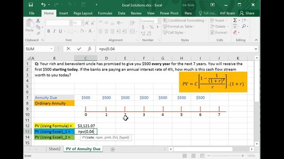
Task: Click the Percent Style icon
Action: coord(152,27)
